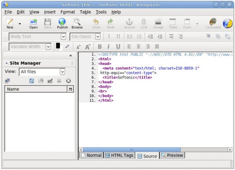Click the Undo arrow icon
This screenshot has width=235, height=170.
(96, 22)
